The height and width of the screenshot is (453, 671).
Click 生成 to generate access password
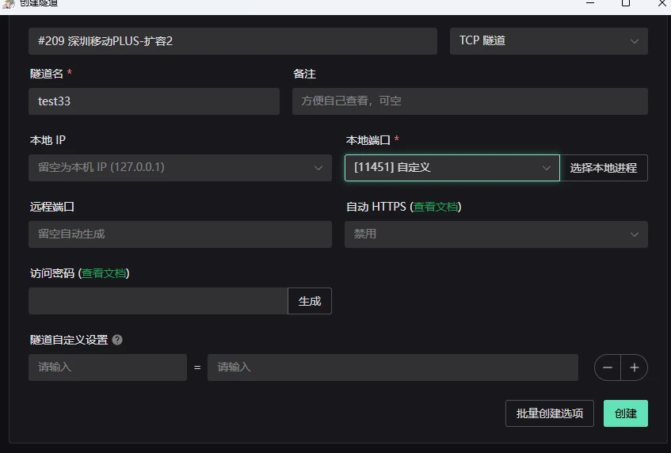click(x=309, y=301)
